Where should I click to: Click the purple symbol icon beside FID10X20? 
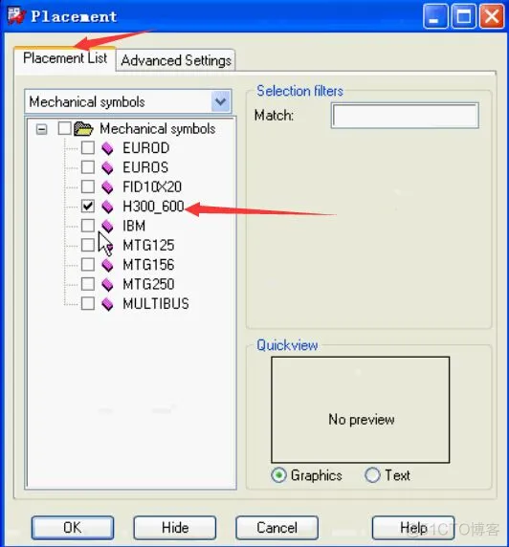point(107,187)
